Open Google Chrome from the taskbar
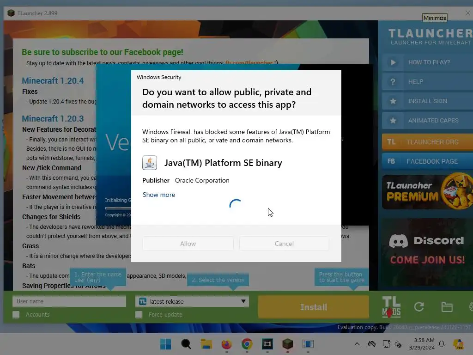This screenshot has height=355, width=473. click(247, 344)
